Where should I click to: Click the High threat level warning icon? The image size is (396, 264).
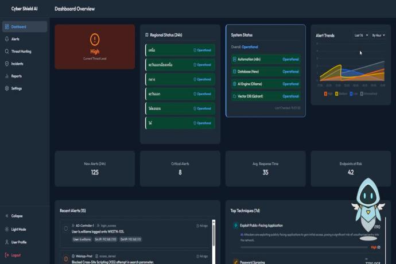[95, 40]
